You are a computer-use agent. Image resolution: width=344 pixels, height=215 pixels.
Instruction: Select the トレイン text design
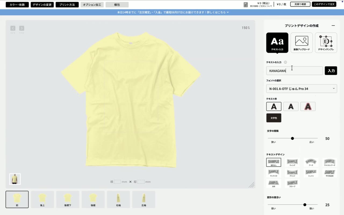click(311, 173)
